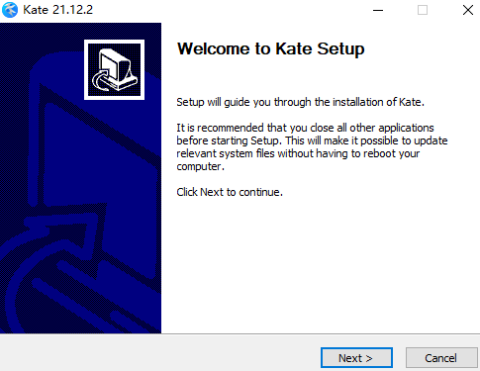Abort installation with the Cancel button

[441, 357]
